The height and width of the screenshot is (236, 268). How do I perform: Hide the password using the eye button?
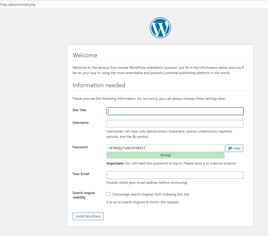(x=234, y=148)
